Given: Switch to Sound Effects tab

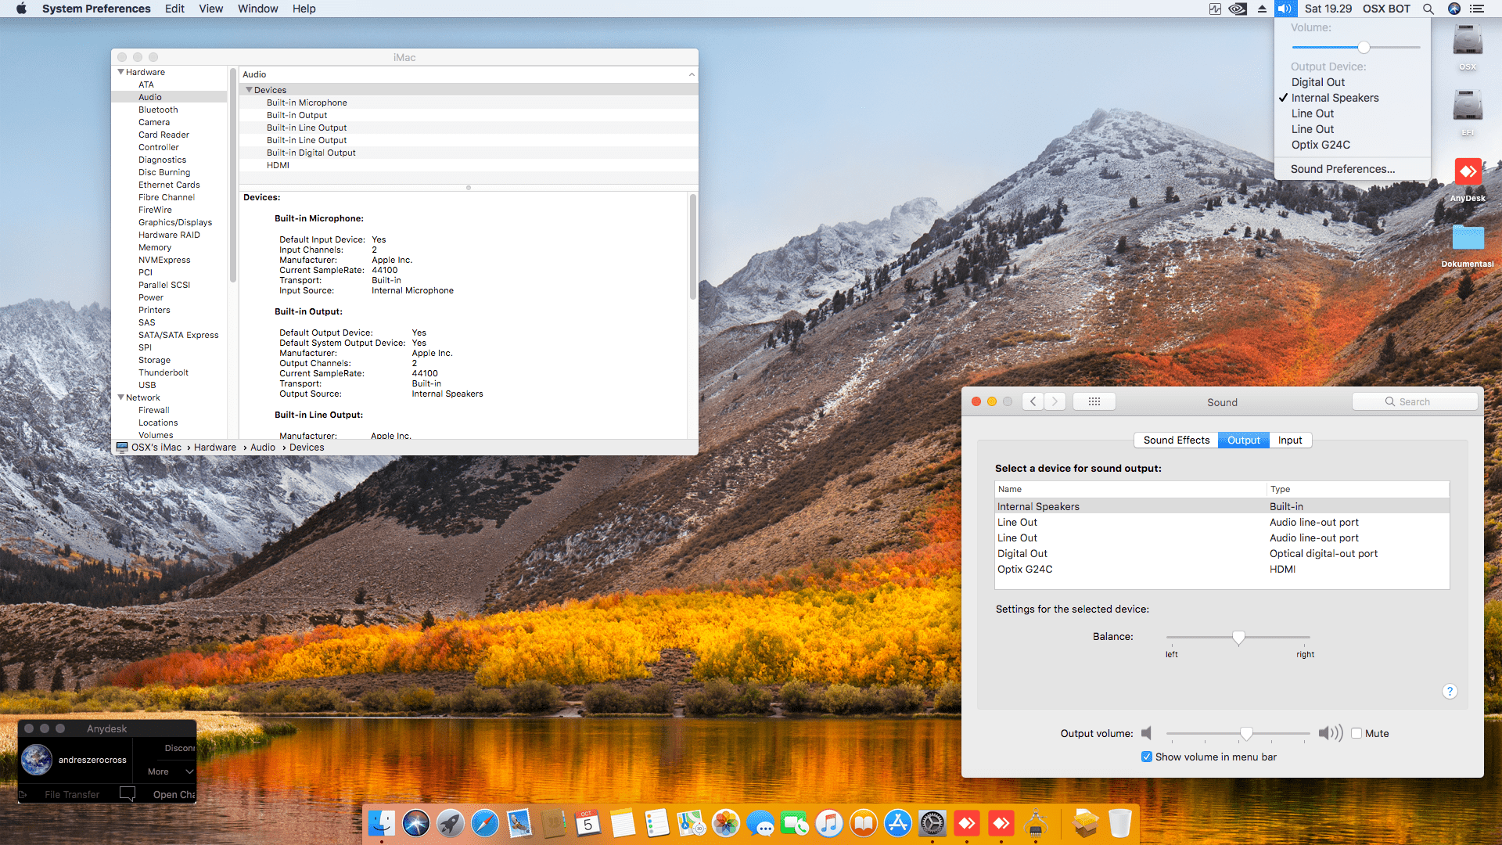Looking at the screenshot, I should tap(1176, 440).
